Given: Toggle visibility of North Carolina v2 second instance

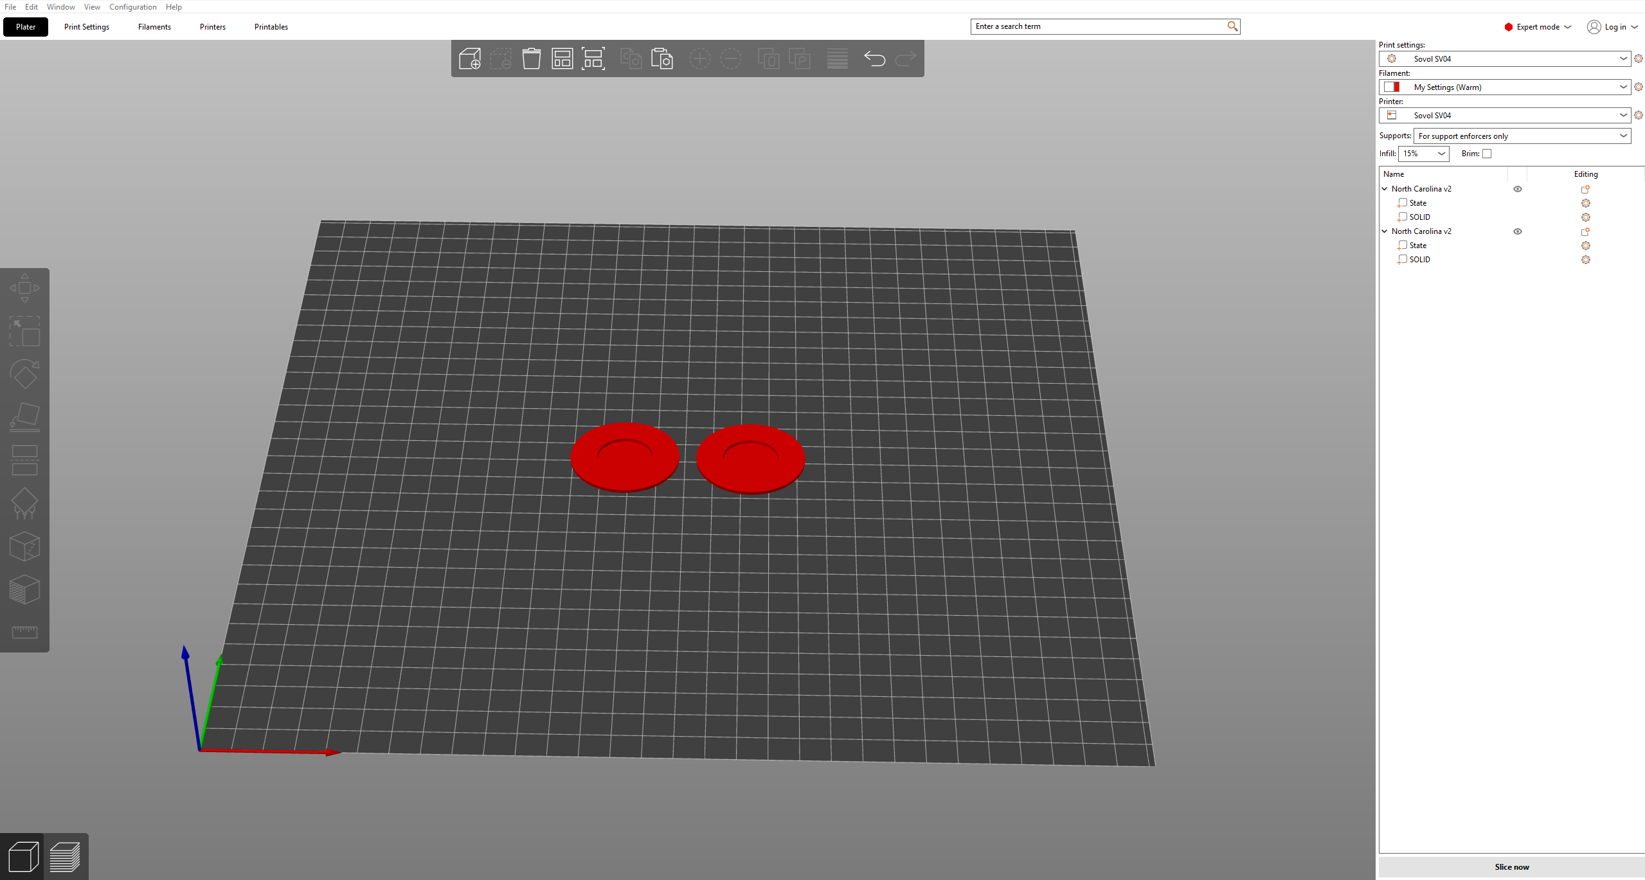Looking at the screenshot, I should (x=1518, y=231).
